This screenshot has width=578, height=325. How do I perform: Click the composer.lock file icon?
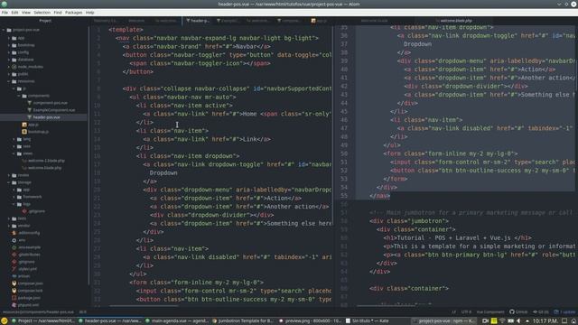pyautogui.click(x=14, y=291)
